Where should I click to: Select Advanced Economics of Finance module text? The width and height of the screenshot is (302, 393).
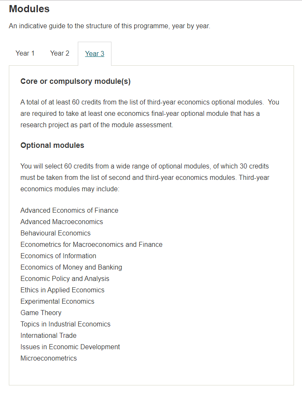(x=69, y=210)
